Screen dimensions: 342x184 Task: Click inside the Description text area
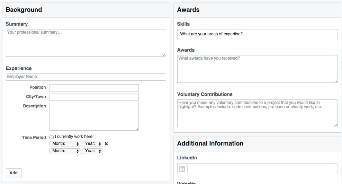[x=94, y=117]
